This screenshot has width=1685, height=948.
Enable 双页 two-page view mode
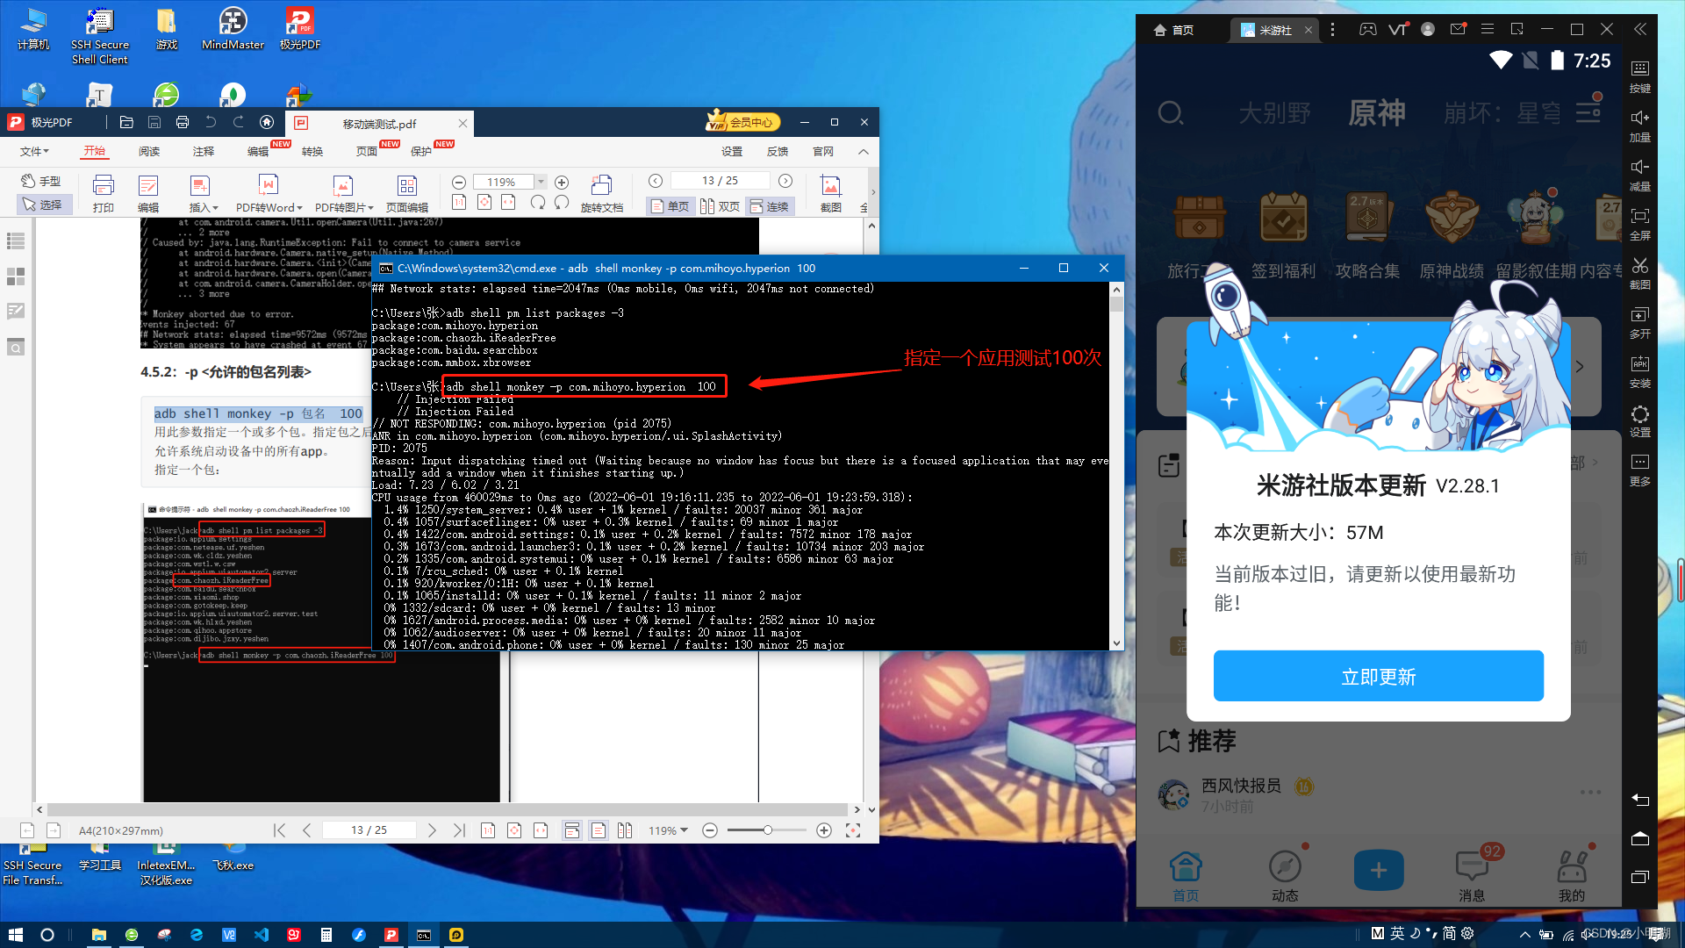pos(720,205)
